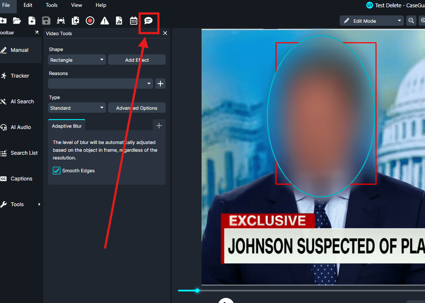Click the report chart document icon
Viewport: 425px width, 303px height.
[119, 21]
